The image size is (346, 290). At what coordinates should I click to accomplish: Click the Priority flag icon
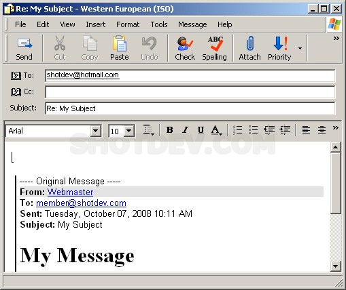click(x=280, y=43)
